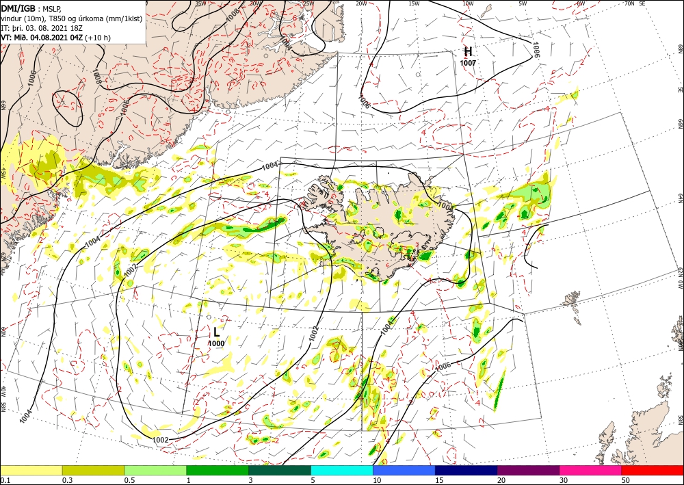Choose the navy 15 mm legend segment
684x485 pixels.
pyautogui.click(x=466, y=470)
